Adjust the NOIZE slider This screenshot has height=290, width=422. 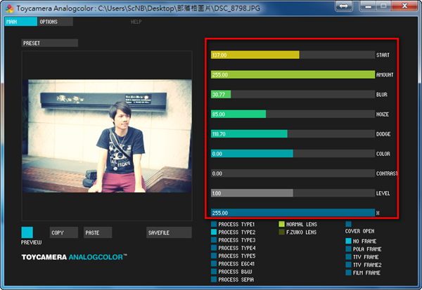pyautogui.click(x=293, y=114)
